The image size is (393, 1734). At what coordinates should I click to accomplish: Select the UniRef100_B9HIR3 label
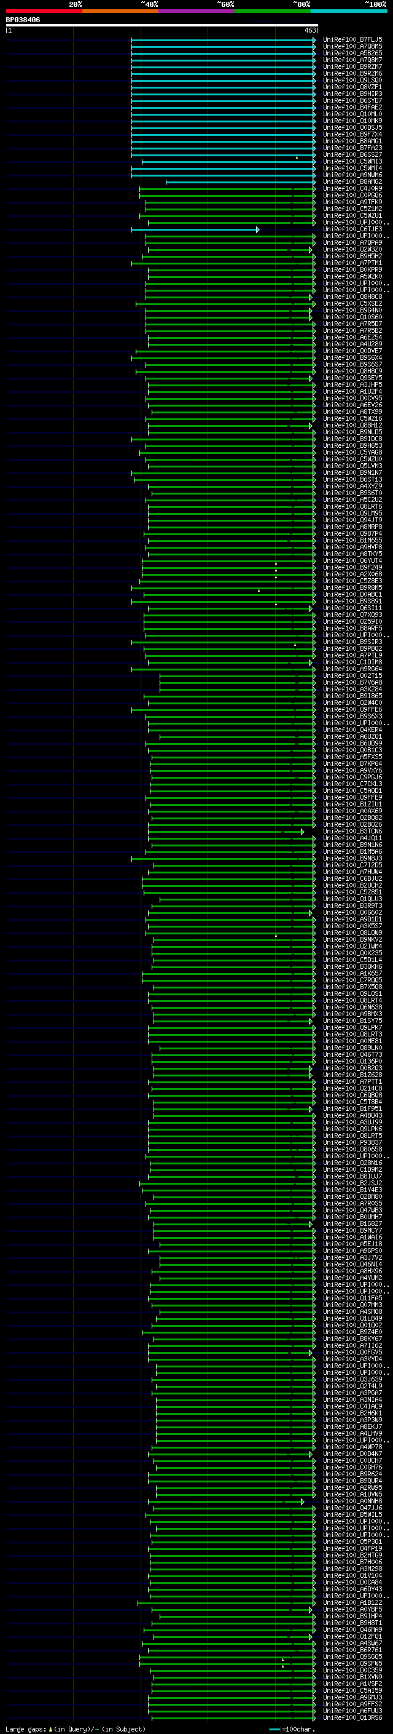point(352,93)
